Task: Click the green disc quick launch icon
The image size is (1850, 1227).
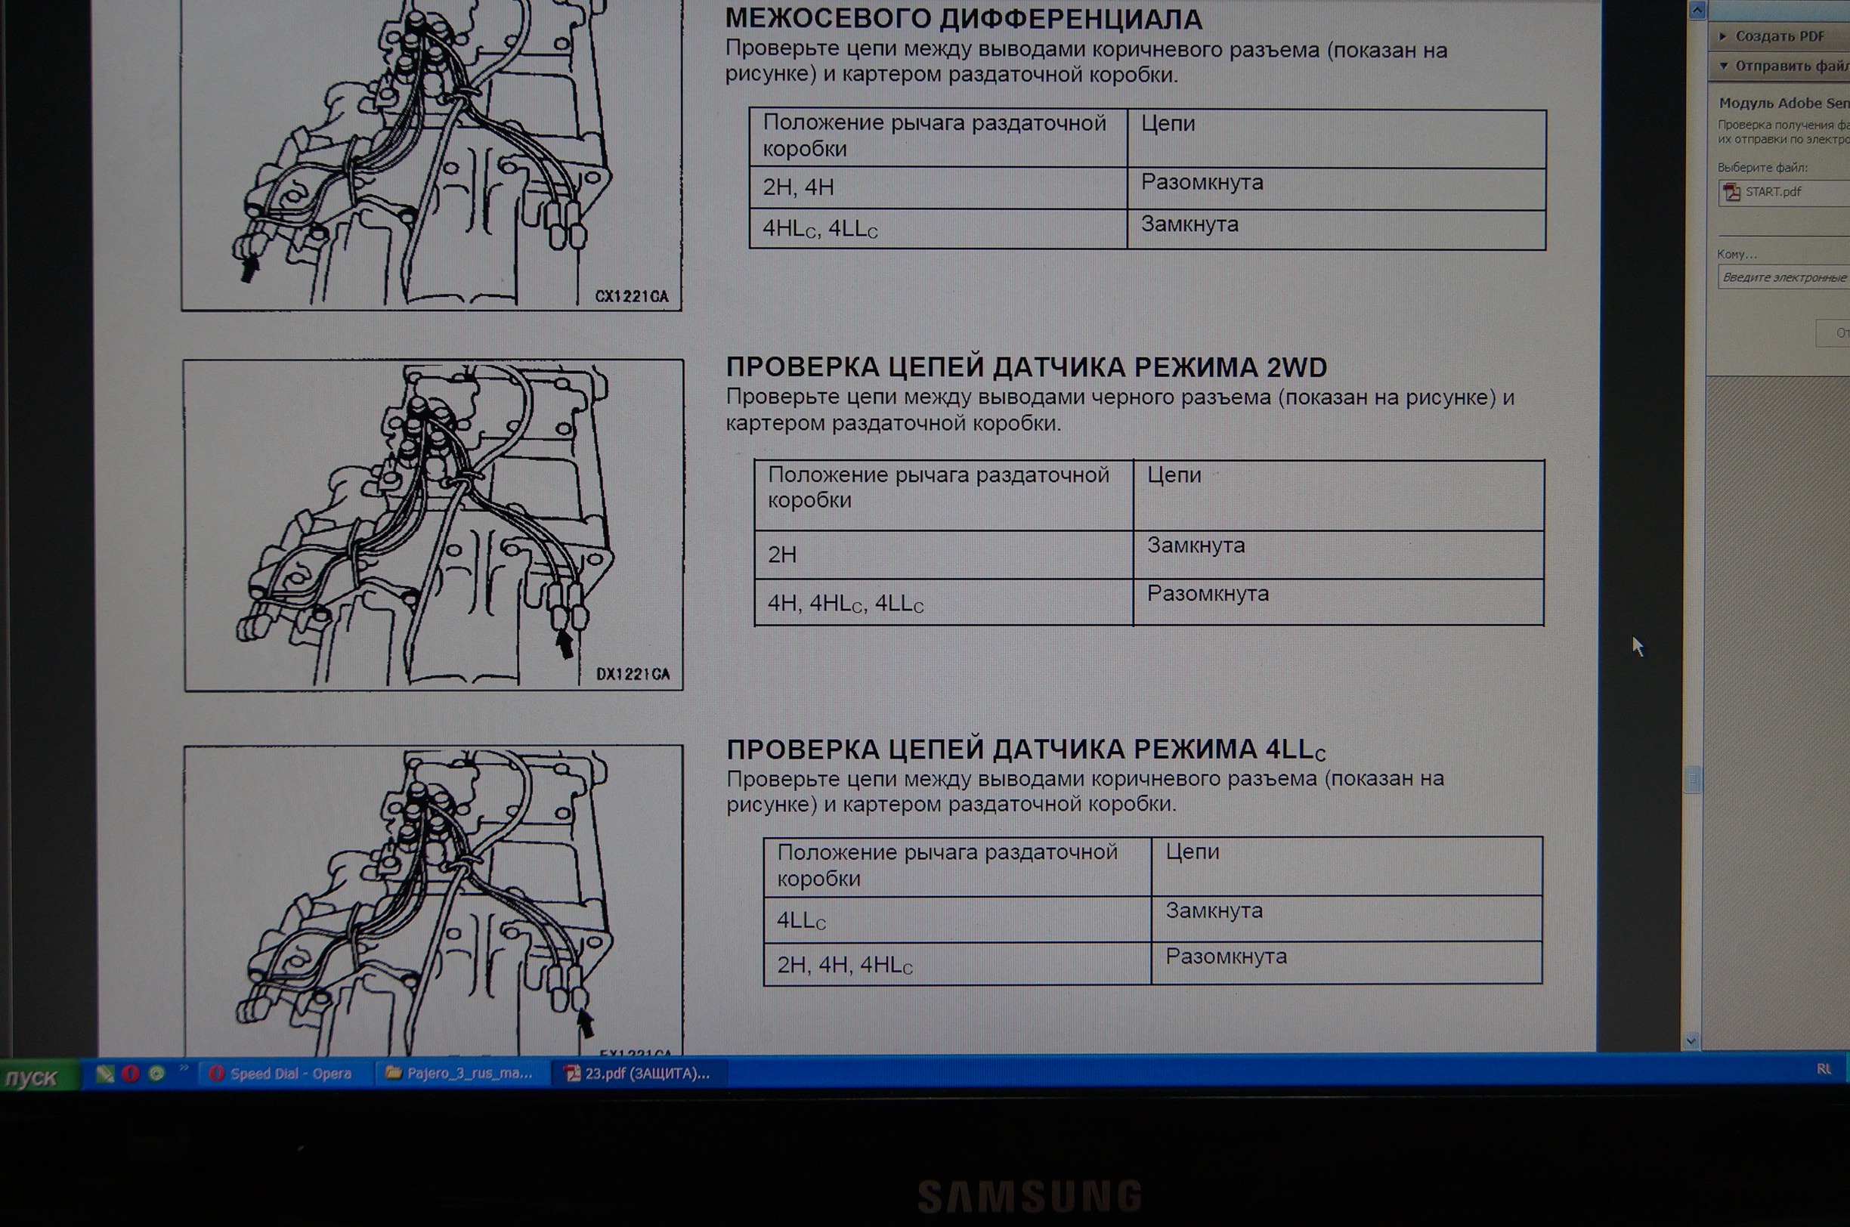Action: coord(156,1074)
